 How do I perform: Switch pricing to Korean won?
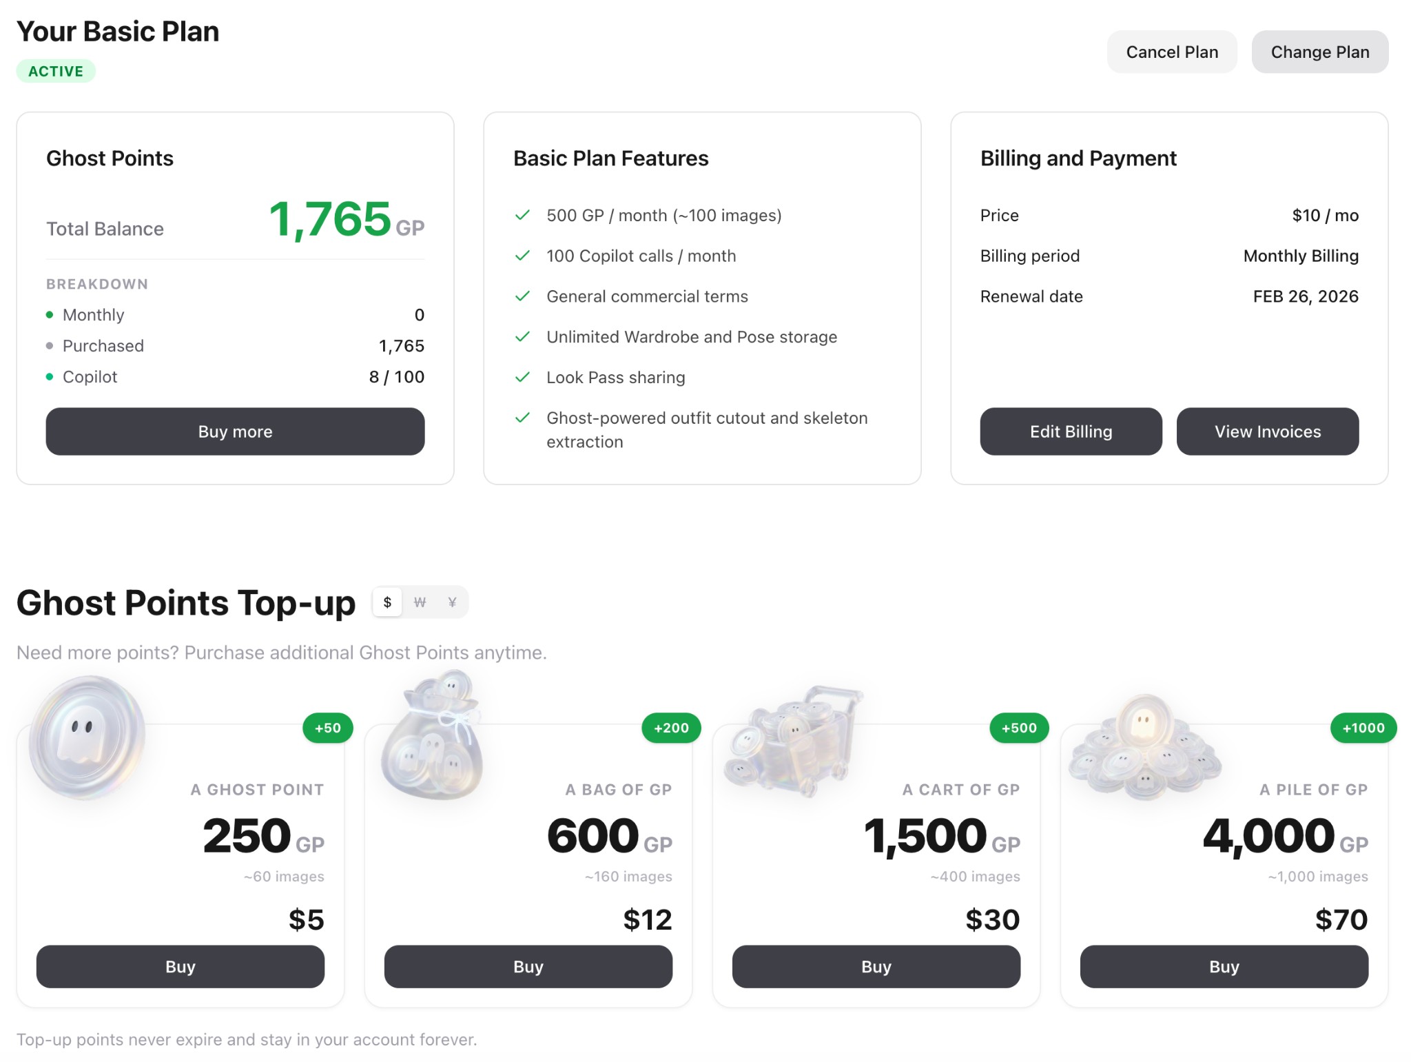click(419, 602)
